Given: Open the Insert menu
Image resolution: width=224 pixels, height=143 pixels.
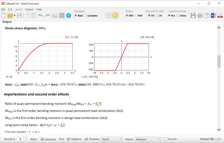Looking at the screenshot, I should [x=19, y=9].
